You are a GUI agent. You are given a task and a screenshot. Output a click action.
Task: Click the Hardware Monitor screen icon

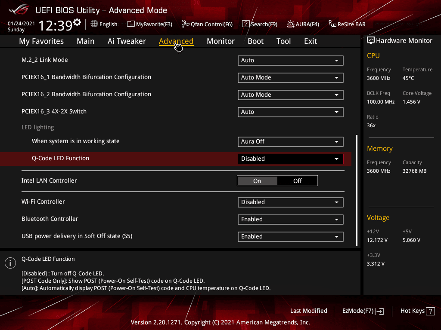(x=371, y=41)
